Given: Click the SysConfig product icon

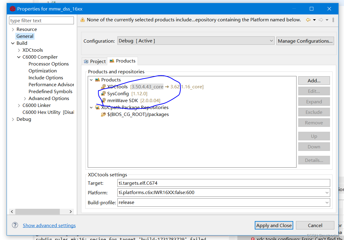Looking at the screenshot, I should click(x=103, y=94).
